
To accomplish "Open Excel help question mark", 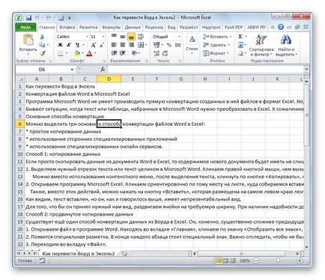I will click(281, 27).
